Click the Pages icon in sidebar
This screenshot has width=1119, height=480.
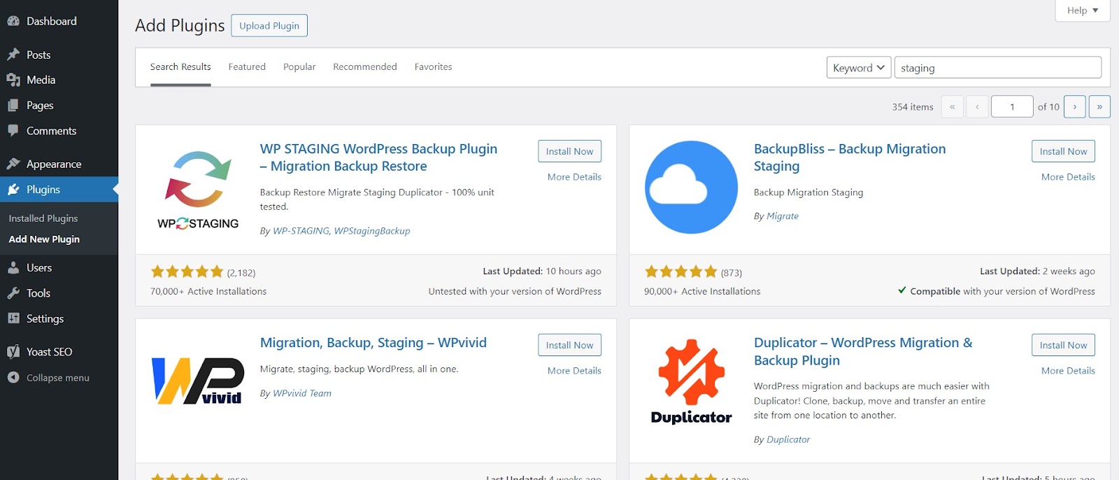[13, 105]
